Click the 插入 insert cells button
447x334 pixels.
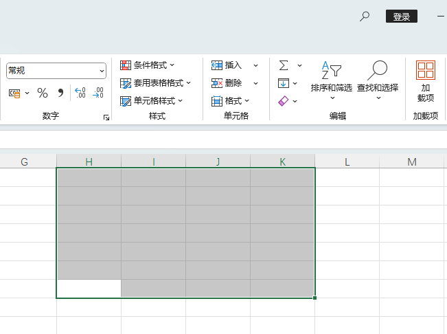(x=227, y=65)
